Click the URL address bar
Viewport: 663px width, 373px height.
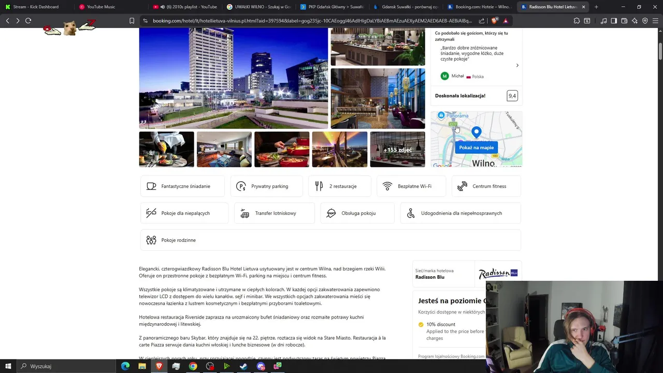[x=312, y=21]
